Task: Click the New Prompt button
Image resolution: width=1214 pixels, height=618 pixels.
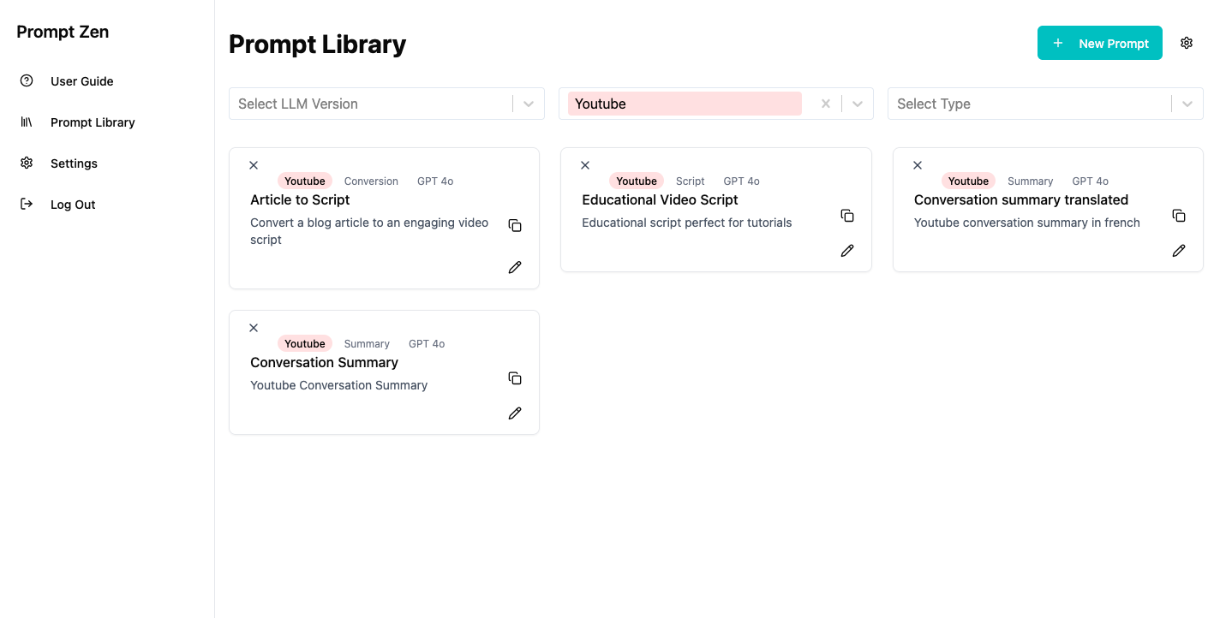Action: 1099,43
